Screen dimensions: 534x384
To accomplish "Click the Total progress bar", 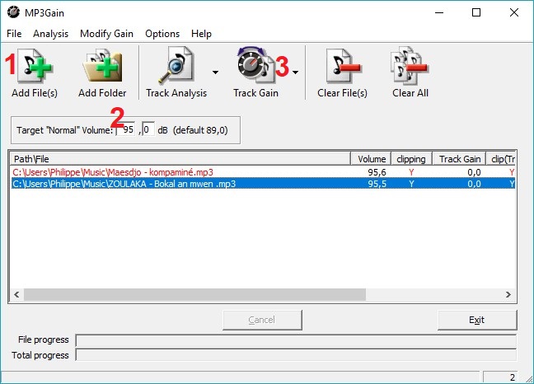I will click(296, 355).
